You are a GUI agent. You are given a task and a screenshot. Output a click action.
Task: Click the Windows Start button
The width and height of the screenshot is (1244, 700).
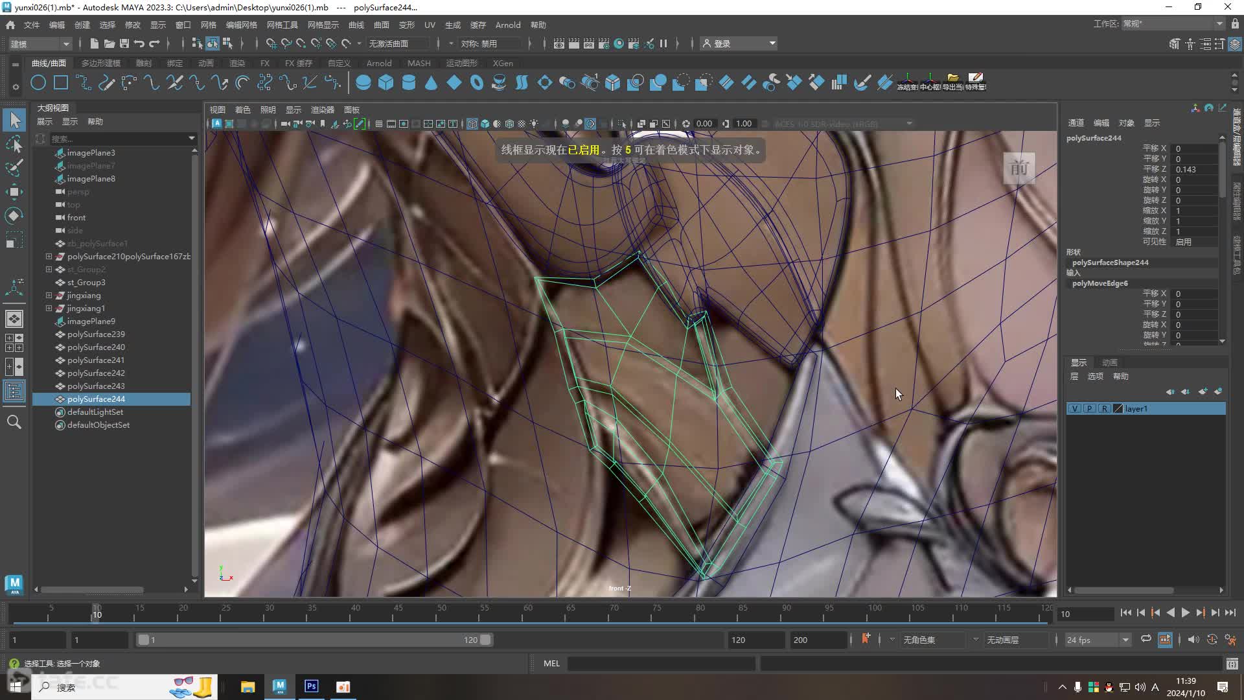pyautogui.click(x=16, y=686)
